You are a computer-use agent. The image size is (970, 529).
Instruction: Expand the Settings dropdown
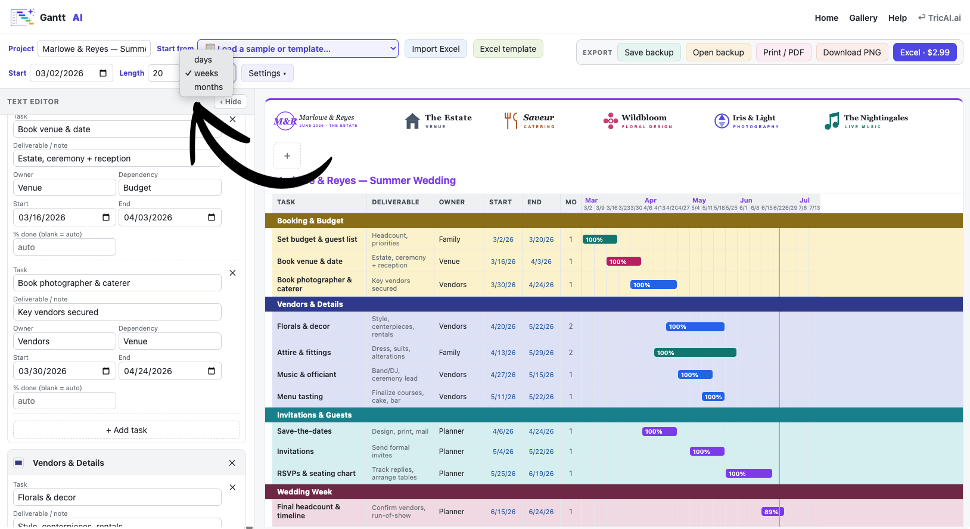pos(268,73)
